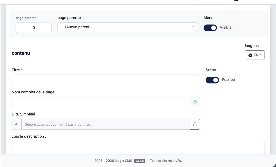Click the help question-mark icon
The width and height of the screenshot is (276, 167).
point(195,102)
